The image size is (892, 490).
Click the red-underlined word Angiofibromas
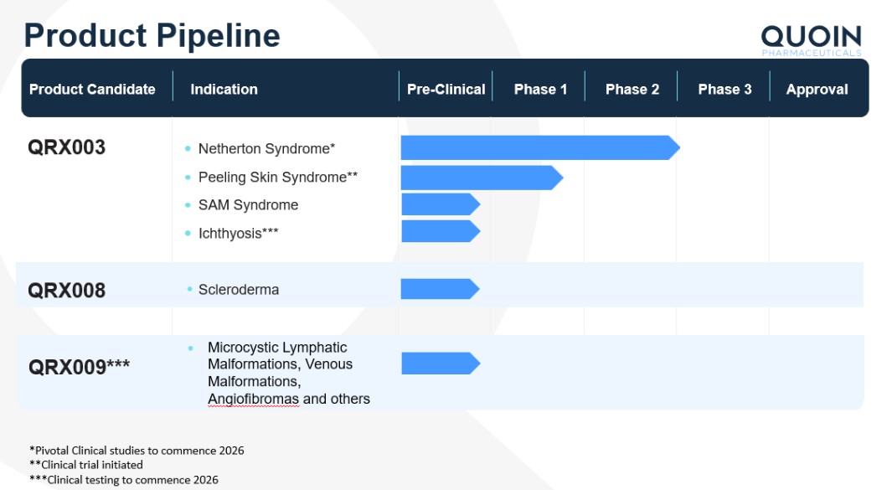(253, 399)
